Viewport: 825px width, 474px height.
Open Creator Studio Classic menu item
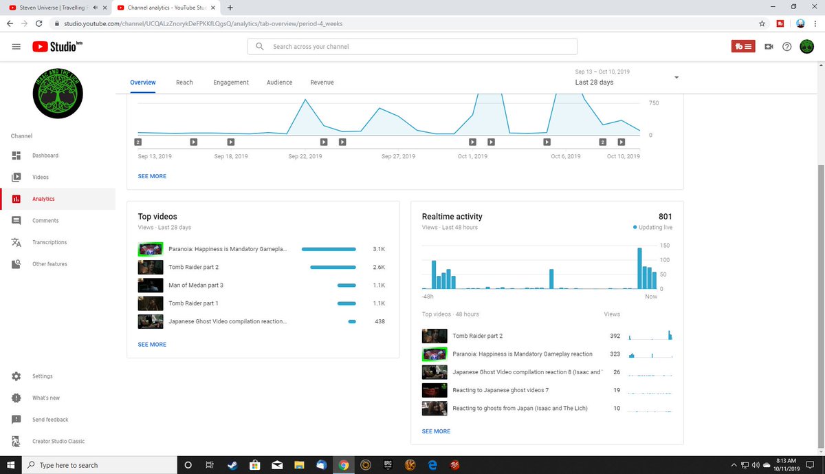point(58,442)
